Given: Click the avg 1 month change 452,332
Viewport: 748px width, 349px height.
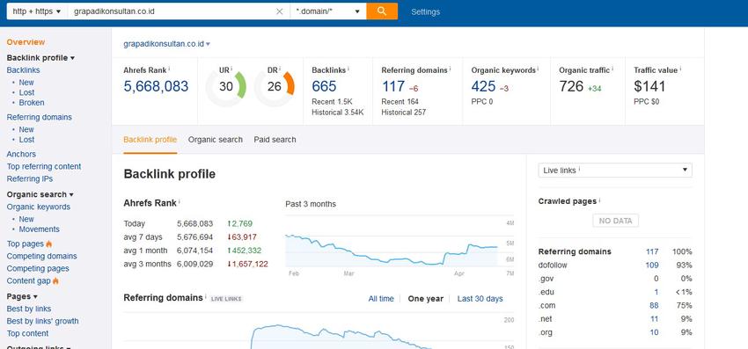Looking at the screenshot, I should click(x=245, y=251).
